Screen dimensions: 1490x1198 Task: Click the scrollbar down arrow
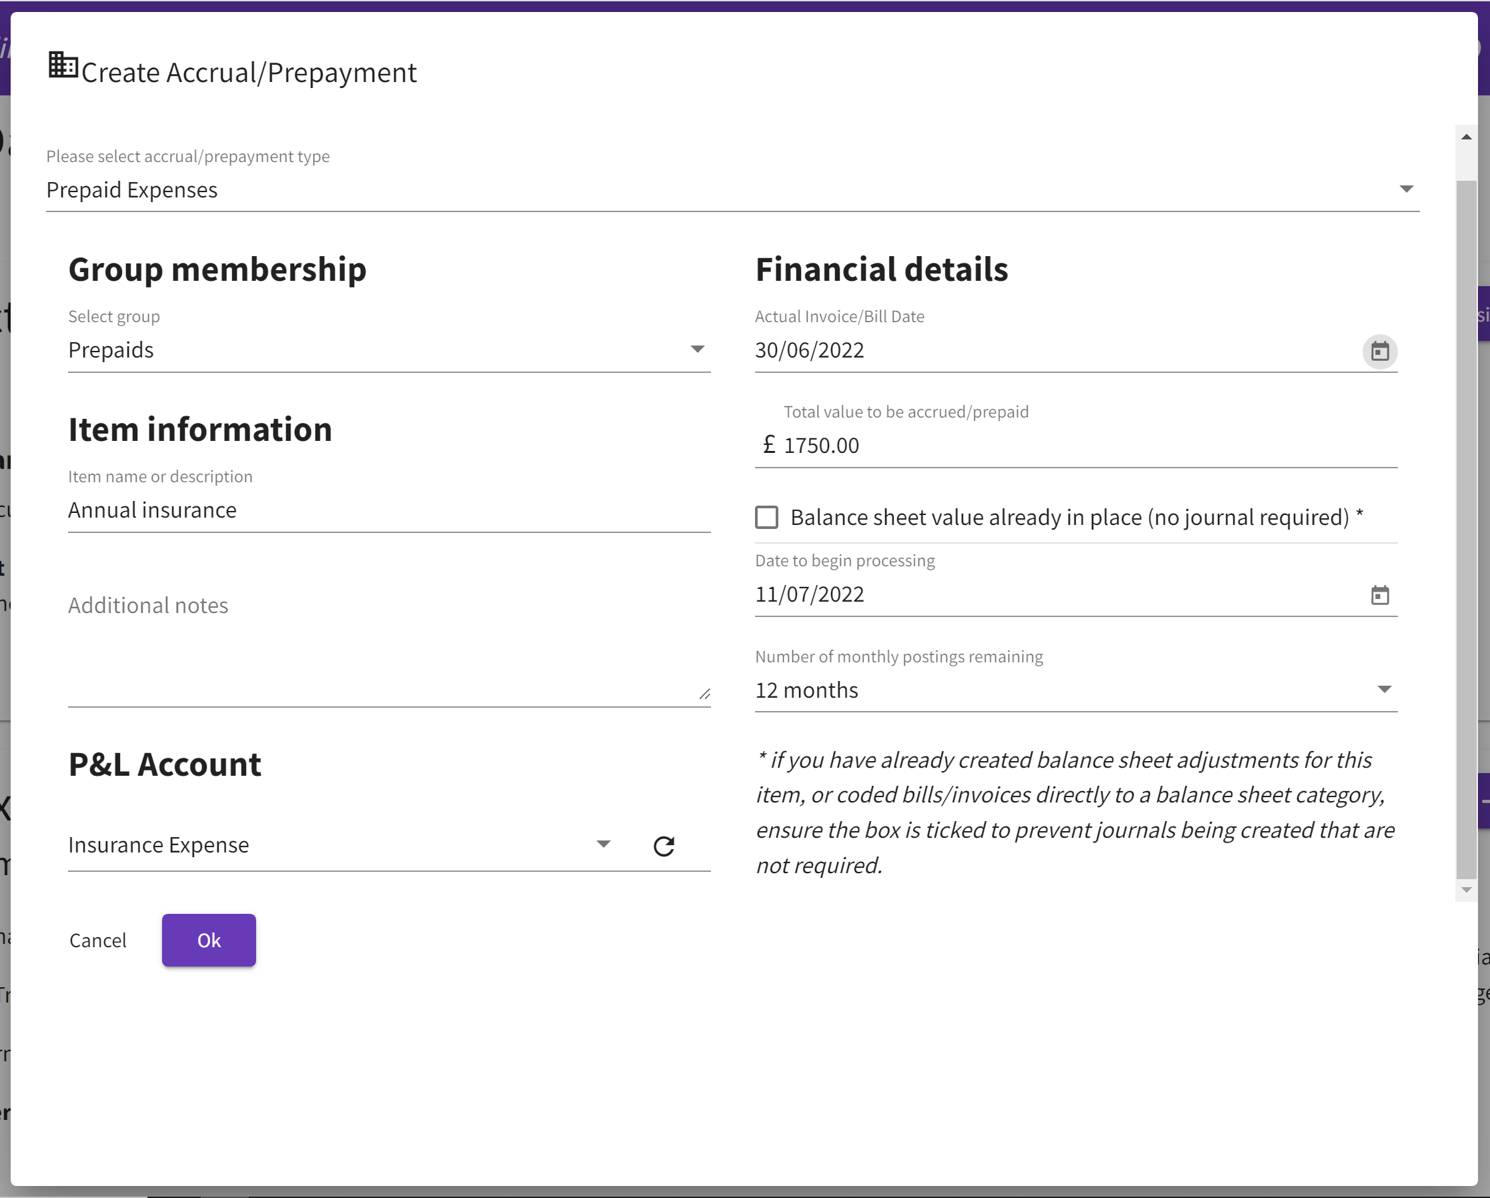(1467, 890)
